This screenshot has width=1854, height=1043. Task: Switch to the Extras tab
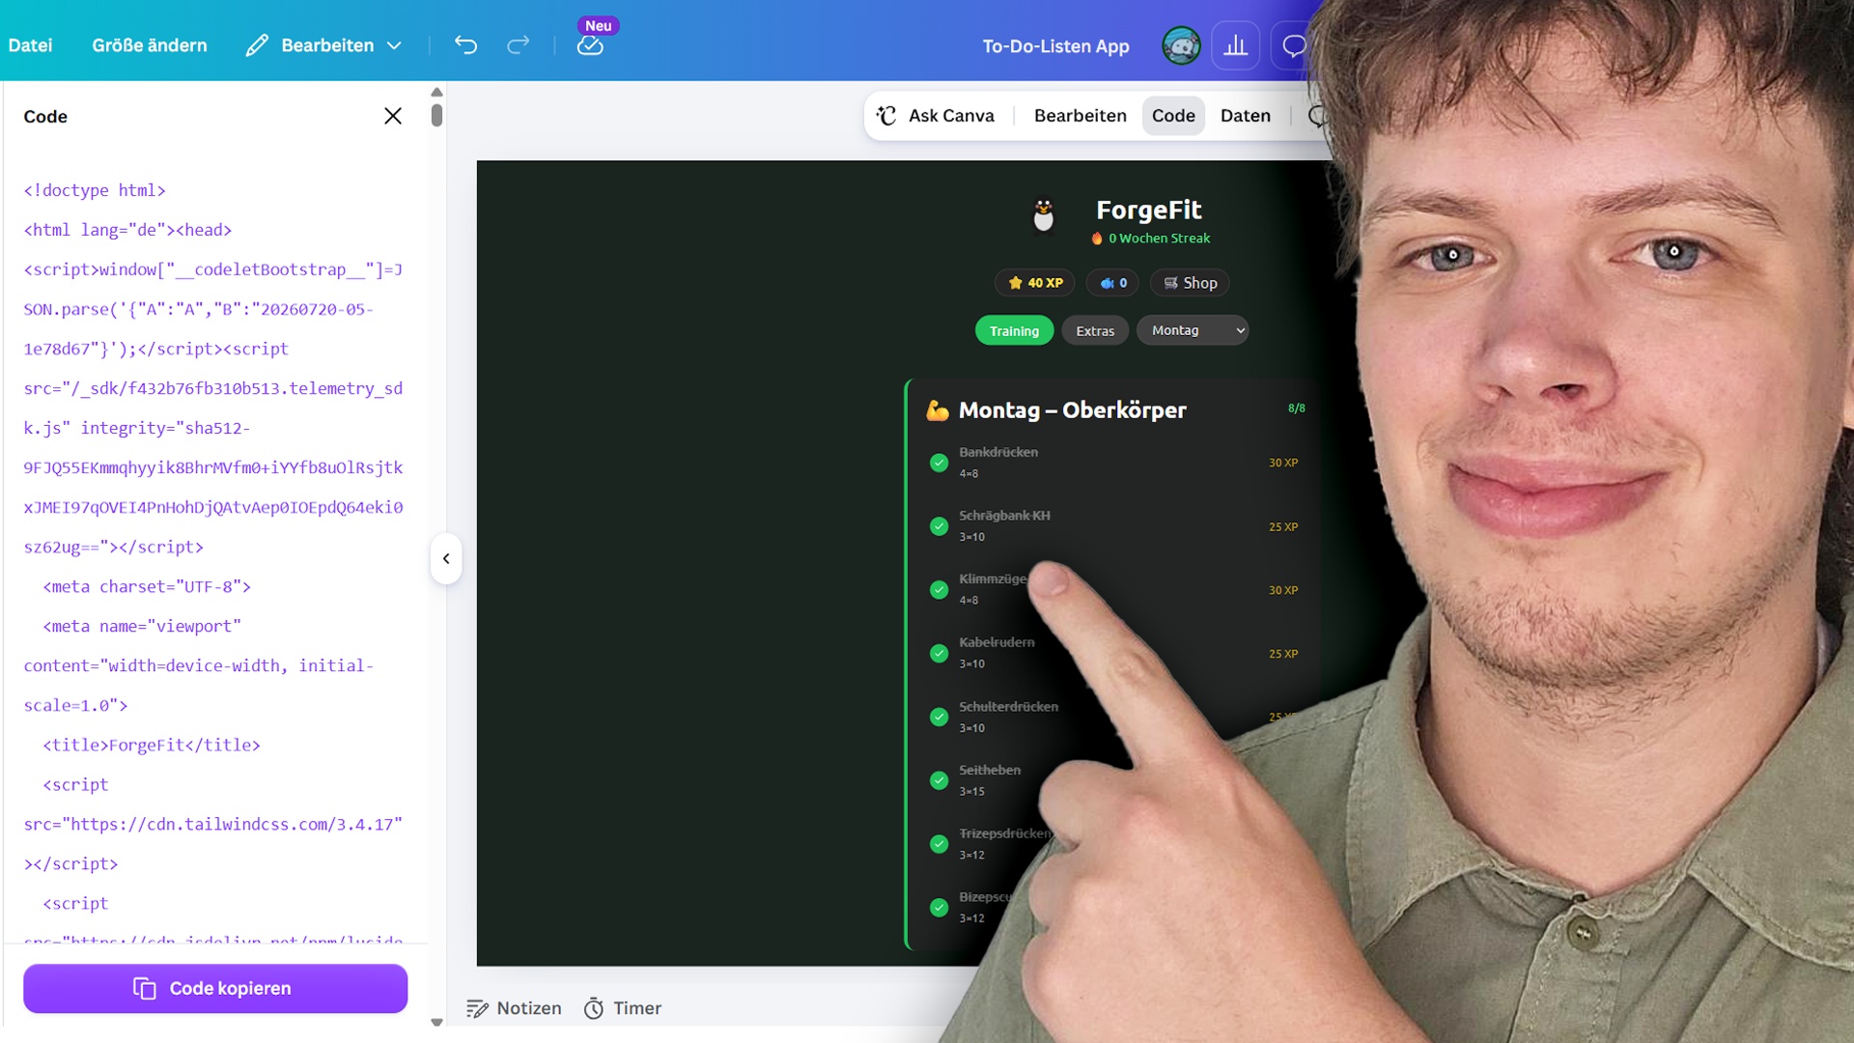(x=1095, y=330)
